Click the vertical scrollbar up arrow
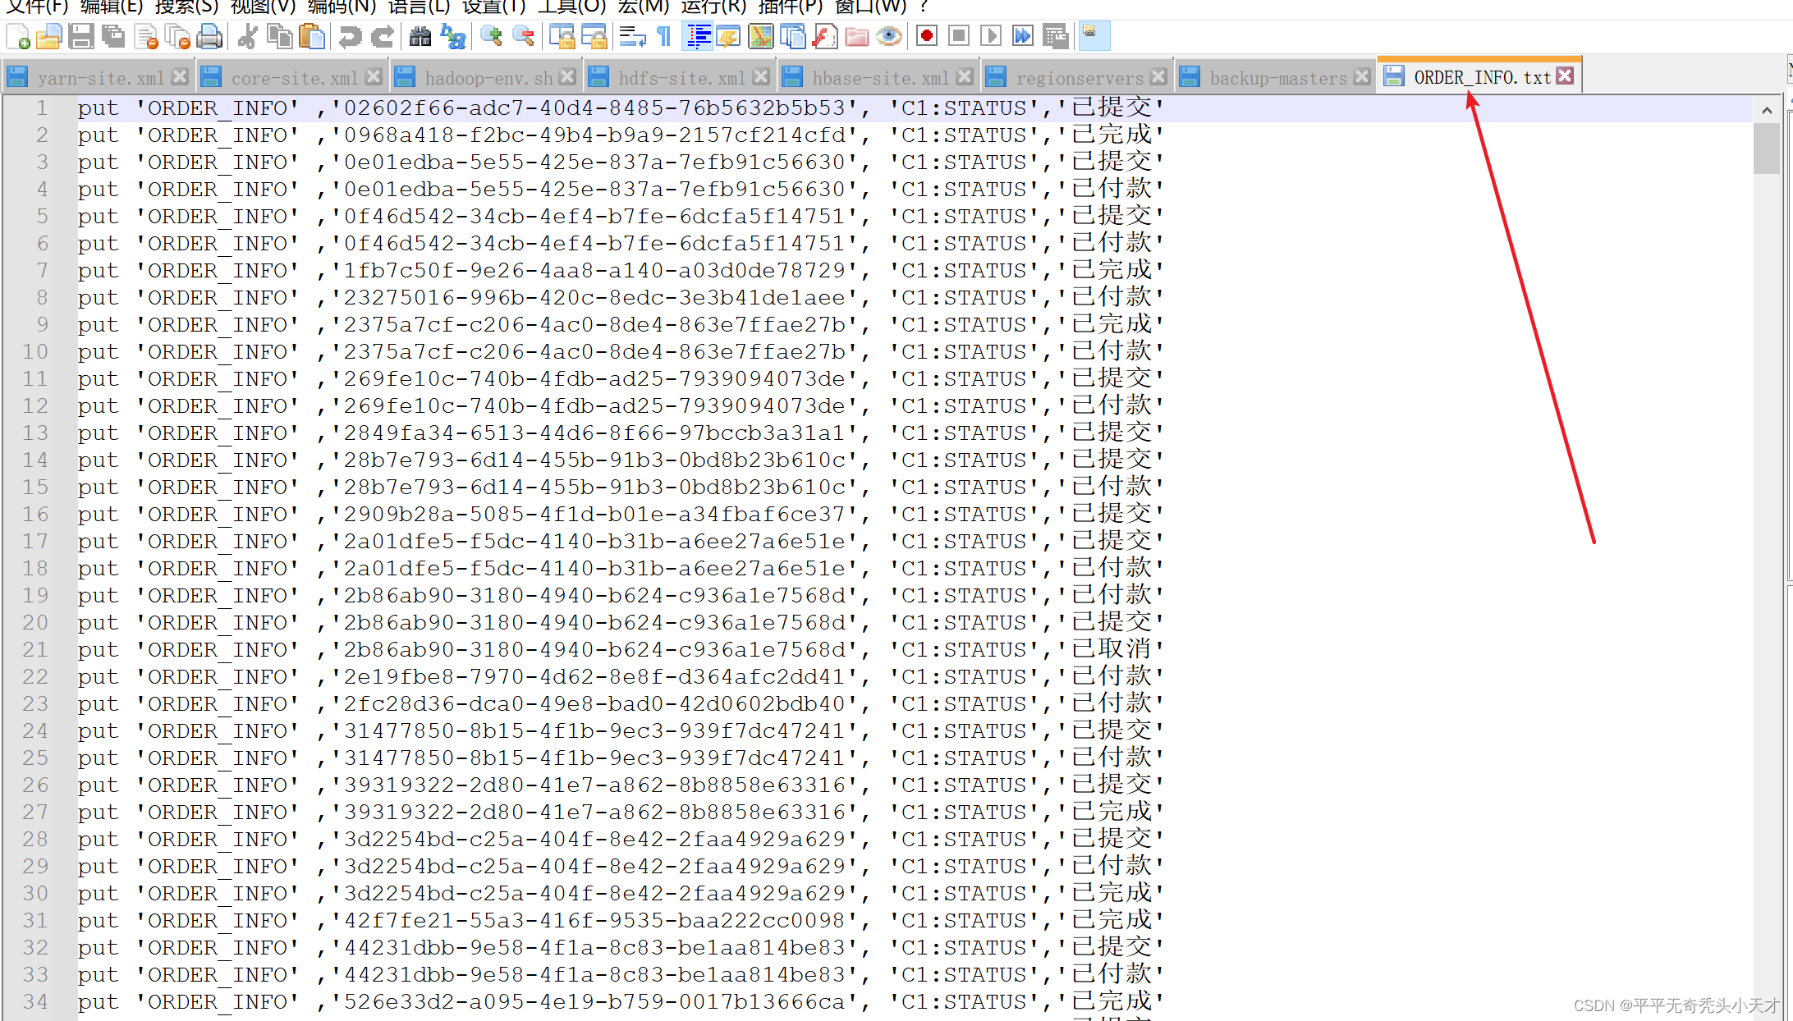 pos(1767,110)
